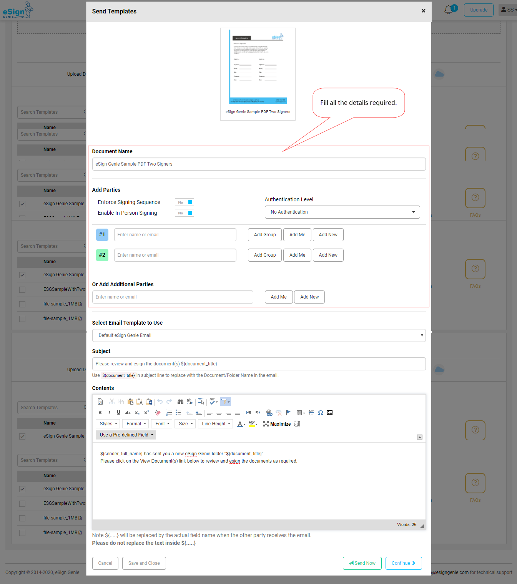Click the Paste icon in editor
The height and width of the screenshot is (584, 517).
click(x=130, y=401)
